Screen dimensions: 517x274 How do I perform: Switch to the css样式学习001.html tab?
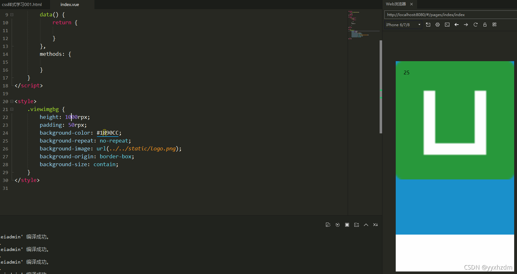pyautogui.click(x=22, y=4)
